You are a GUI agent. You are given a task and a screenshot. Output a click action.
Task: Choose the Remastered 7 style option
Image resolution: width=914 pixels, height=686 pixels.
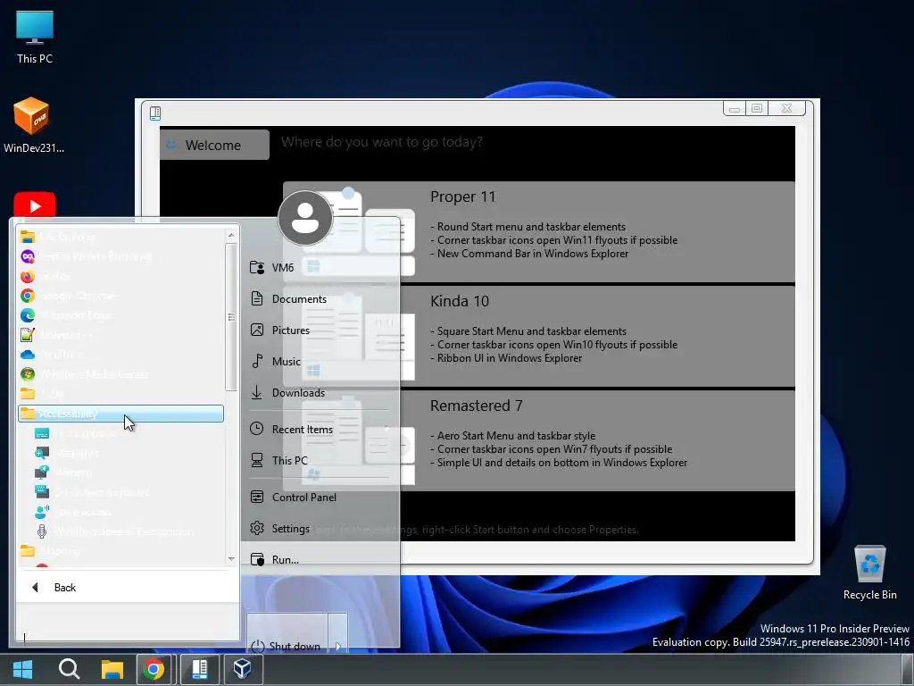[538, 440]
